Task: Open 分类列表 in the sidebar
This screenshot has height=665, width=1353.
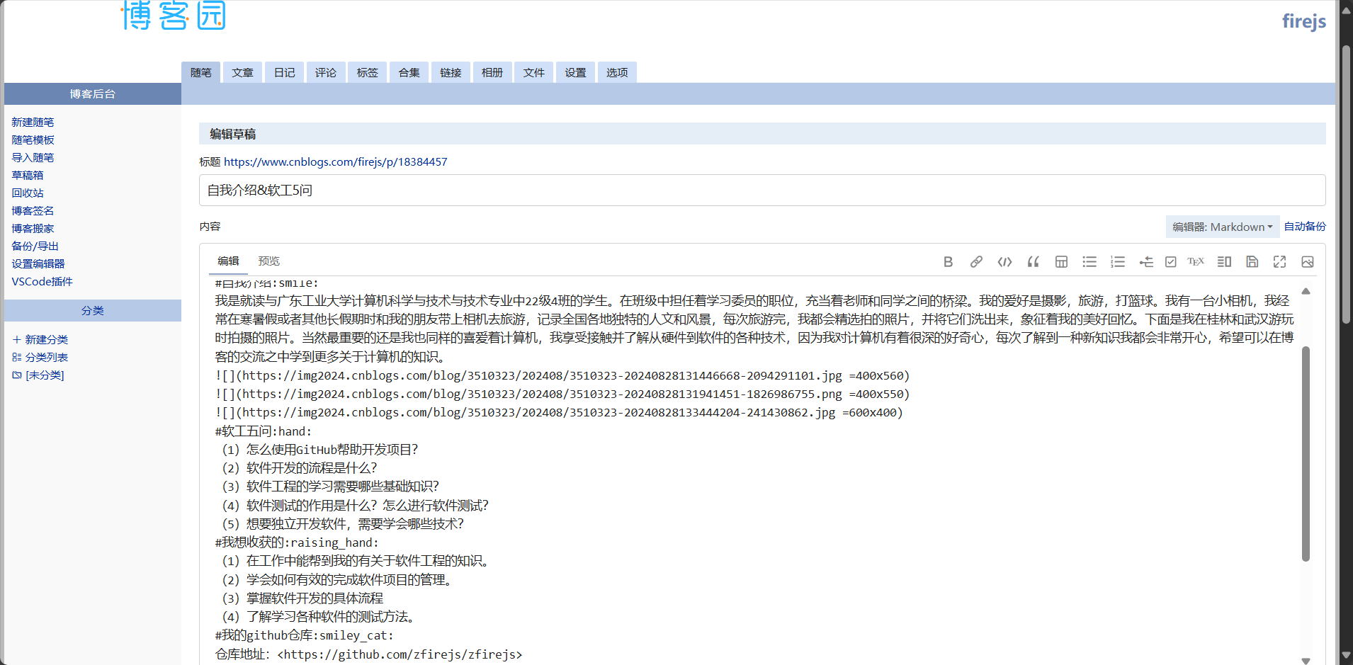Action: pyautogui.click(x=47, y=358)
